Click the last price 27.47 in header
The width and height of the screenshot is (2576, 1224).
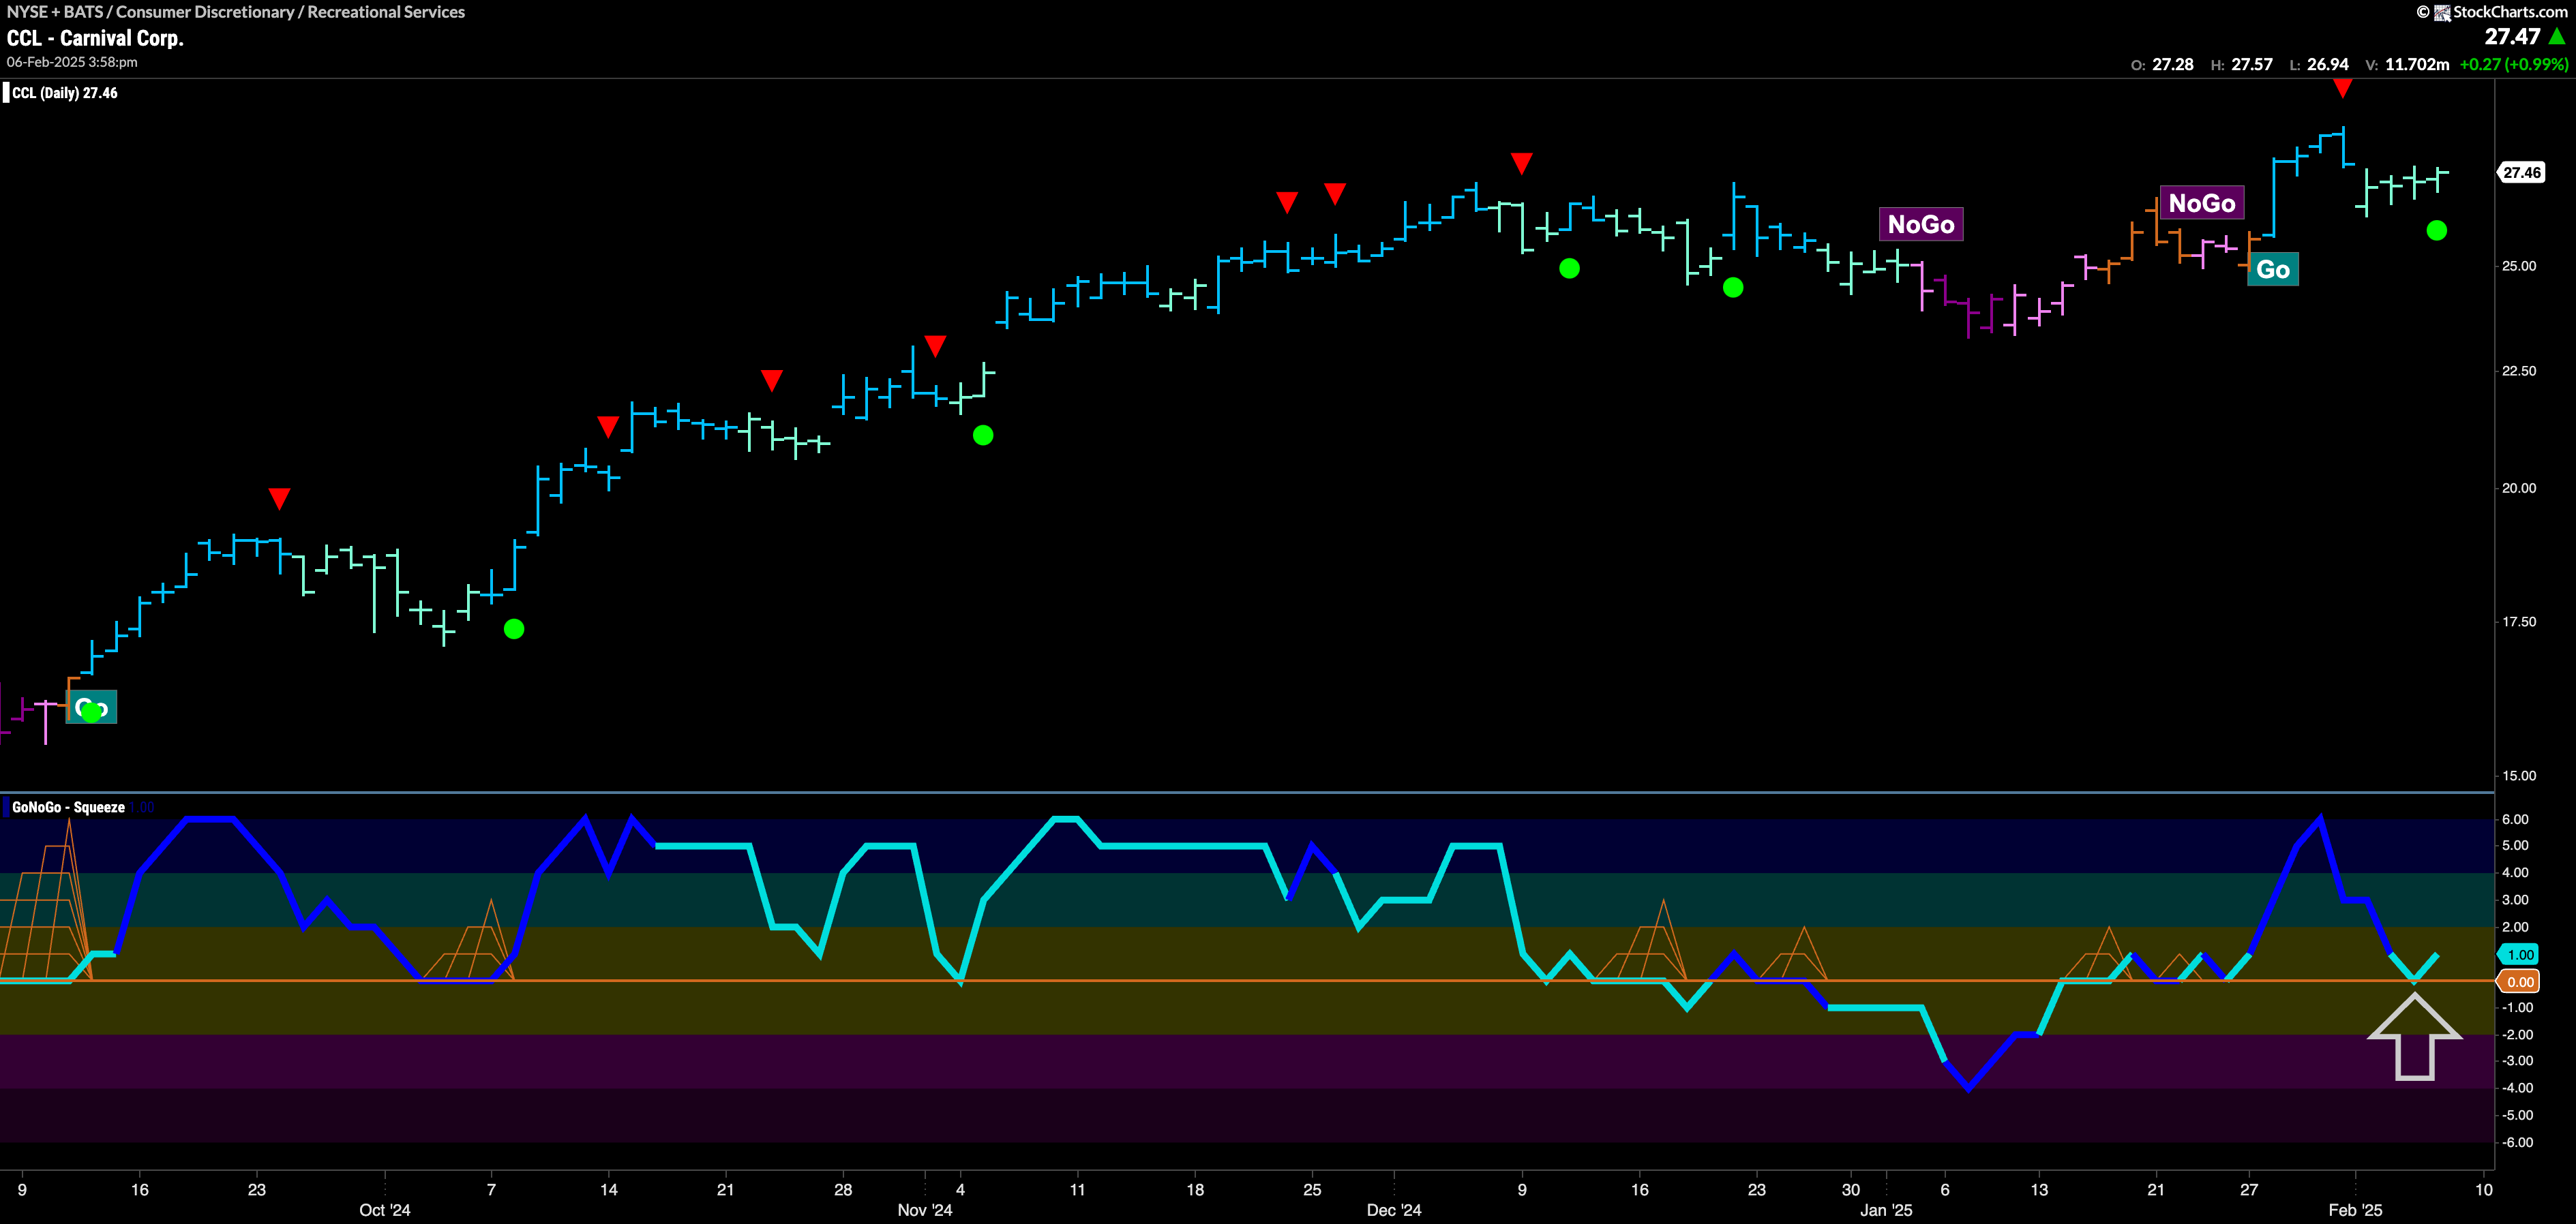[x=2512, y=37]
